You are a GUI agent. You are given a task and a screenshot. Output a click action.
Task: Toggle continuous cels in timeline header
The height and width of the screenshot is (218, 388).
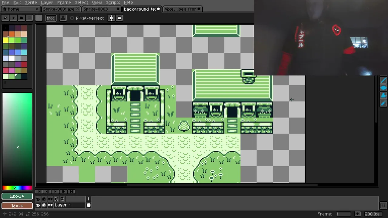click(50, 199)
